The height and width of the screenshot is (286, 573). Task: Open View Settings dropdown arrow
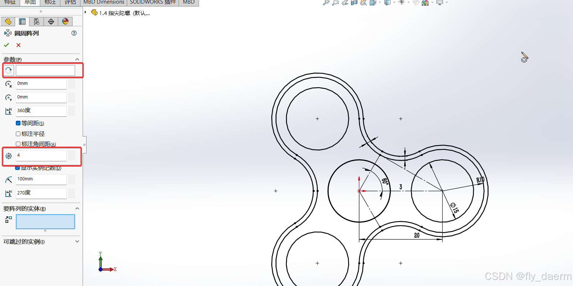pos(447,3)
